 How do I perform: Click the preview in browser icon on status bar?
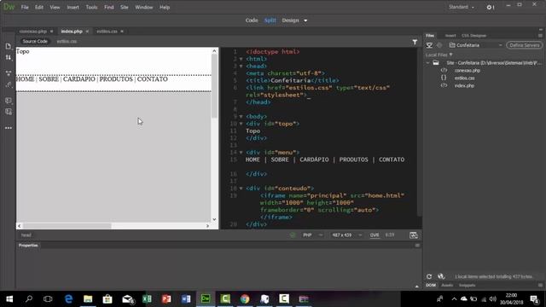(x=414, y=235)
